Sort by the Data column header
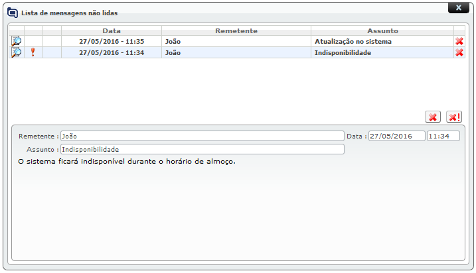Viewport: 476px width, 273px height. (112, 30)
